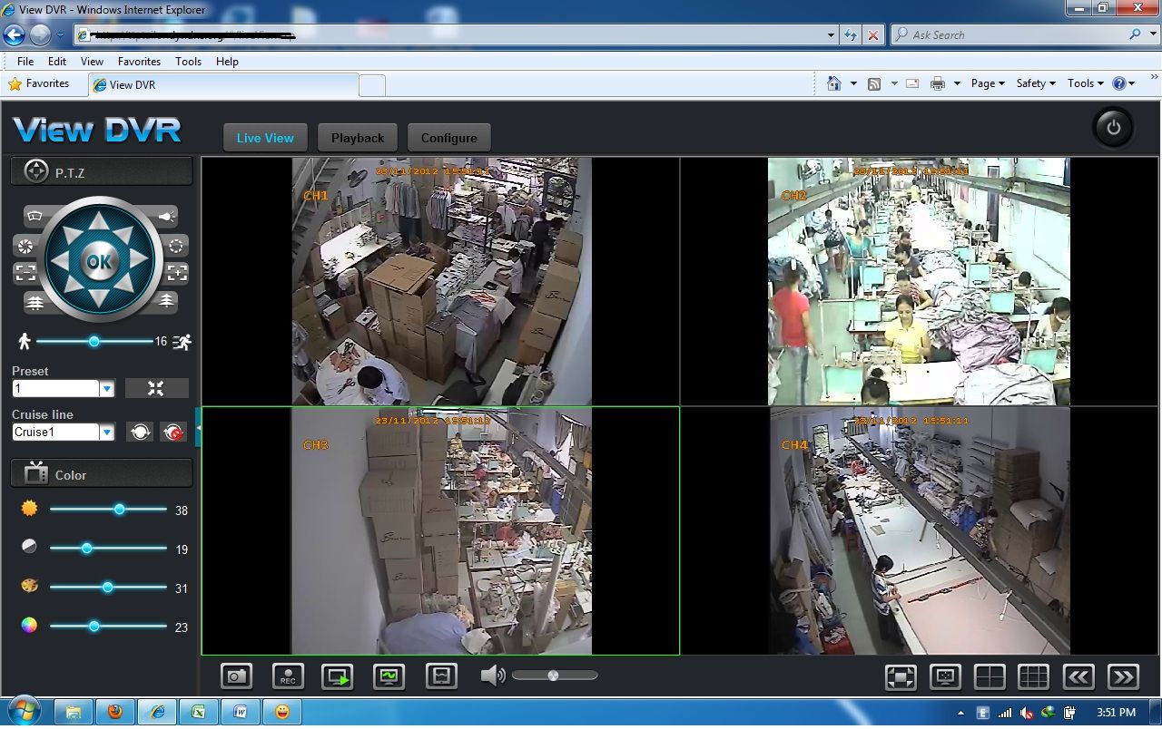
Task: Expand the browser address bar dropdown
Action: 830,34
